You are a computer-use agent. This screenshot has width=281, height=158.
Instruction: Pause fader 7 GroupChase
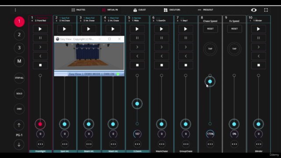(x=186, y=38)
